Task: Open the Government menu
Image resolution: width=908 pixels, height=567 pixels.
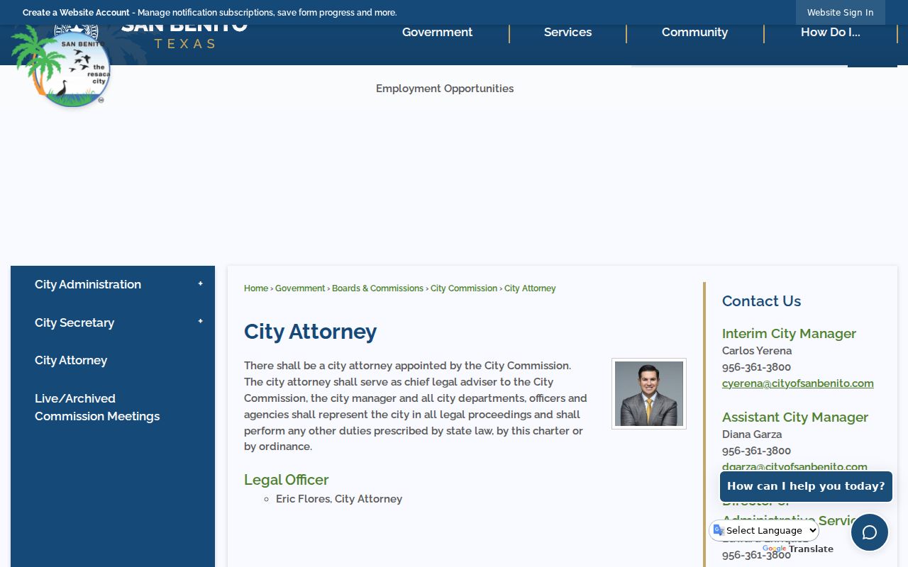Action: click(x=437, y=33)
